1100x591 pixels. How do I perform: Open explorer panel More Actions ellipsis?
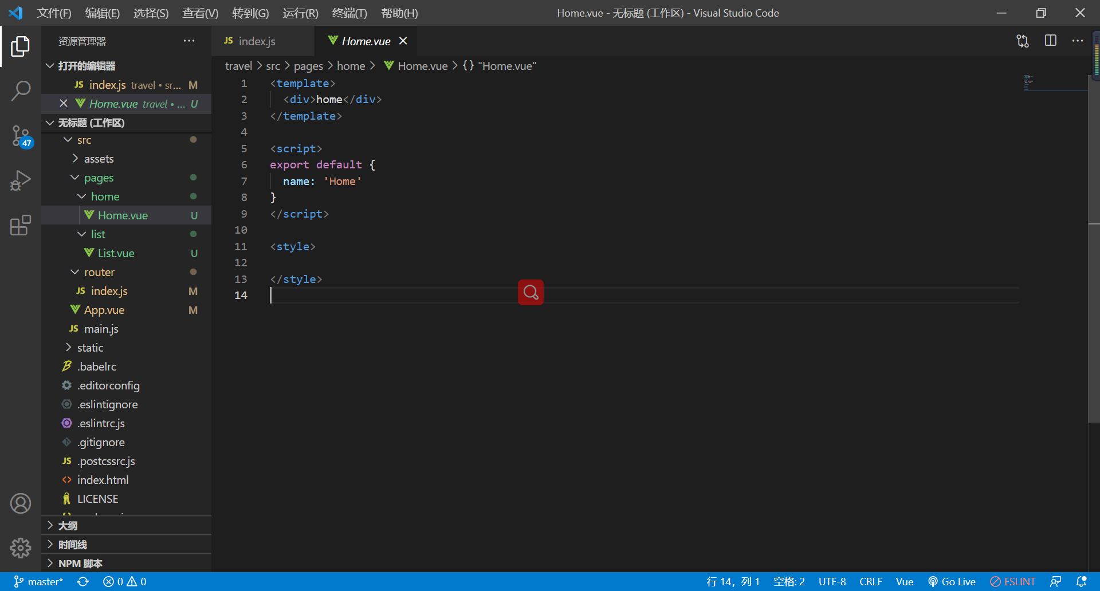tap(189, 41)
